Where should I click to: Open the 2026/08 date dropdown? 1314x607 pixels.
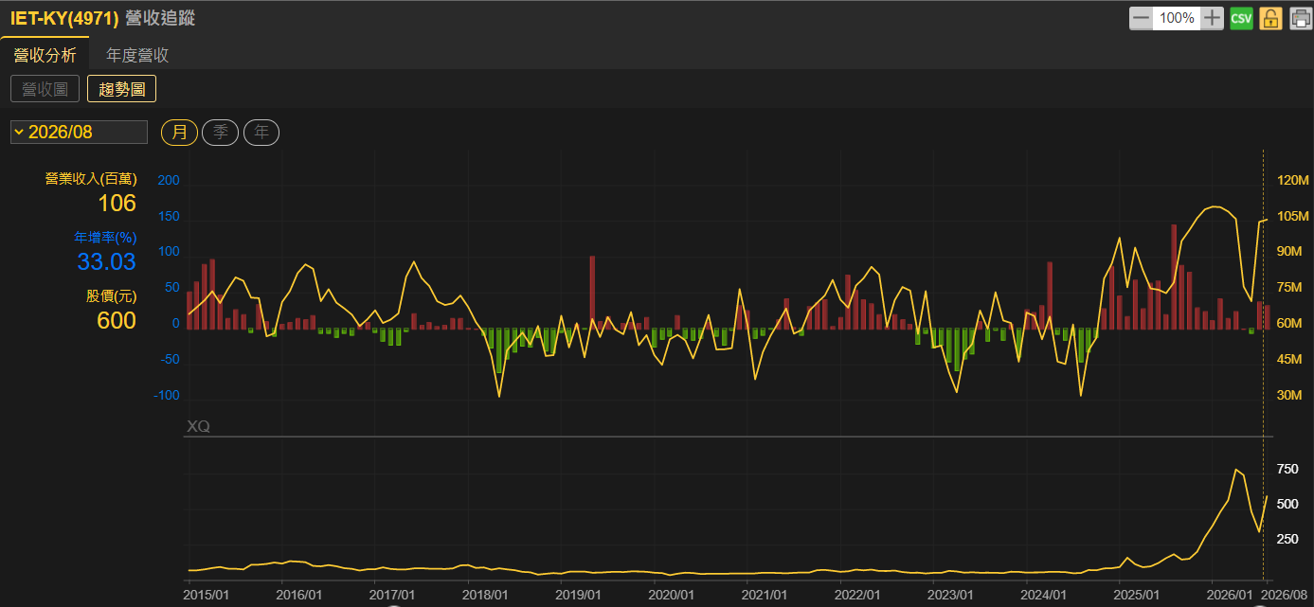(80, 133)
